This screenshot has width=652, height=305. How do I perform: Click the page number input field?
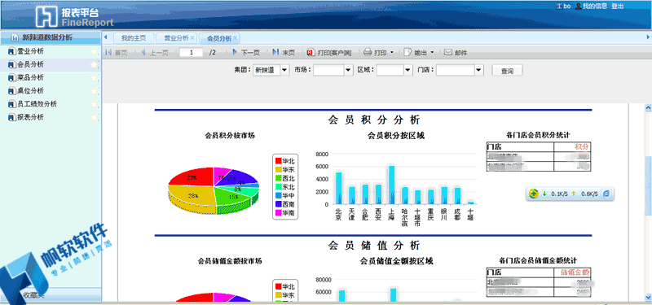point(191,52)
